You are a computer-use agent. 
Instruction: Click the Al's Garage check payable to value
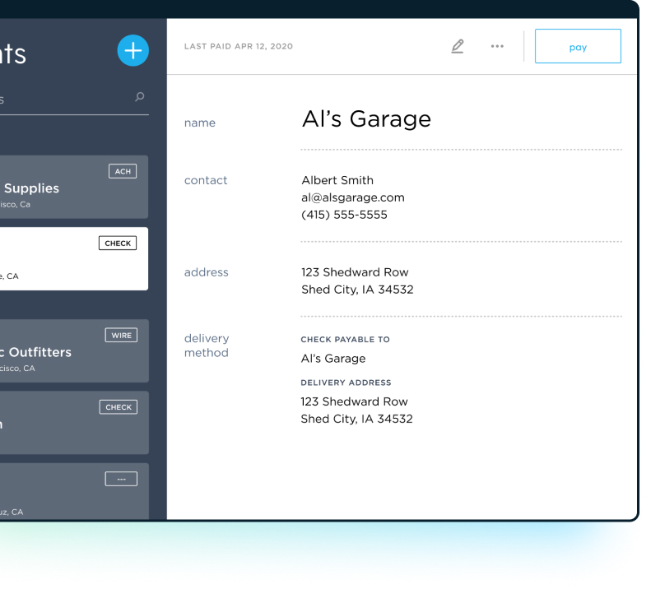click(333, 359)
